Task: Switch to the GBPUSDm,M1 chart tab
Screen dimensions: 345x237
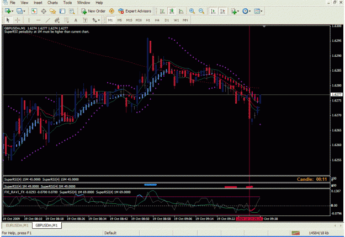Action: pos(46,225)
